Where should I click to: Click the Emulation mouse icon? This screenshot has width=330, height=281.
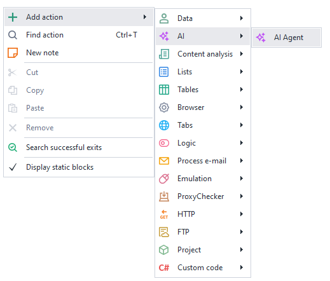coord(164,179)
